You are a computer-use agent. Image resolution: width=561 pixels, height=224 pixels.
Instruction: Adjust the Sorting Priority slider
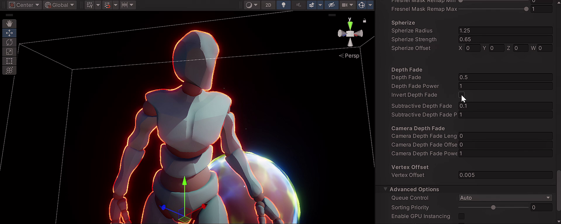click(x=493, y=207)
